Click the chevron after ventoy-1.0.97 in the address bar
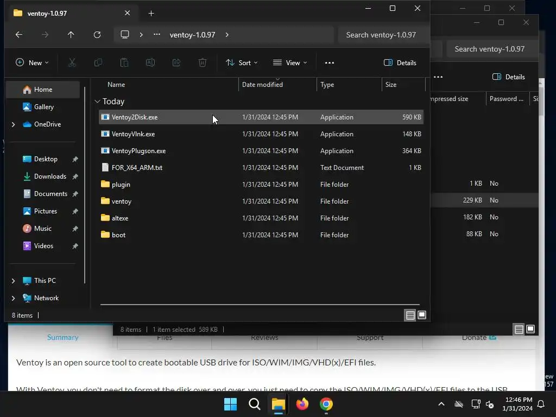The height and width of the screenshot is (417, 556). coord(227,35)
